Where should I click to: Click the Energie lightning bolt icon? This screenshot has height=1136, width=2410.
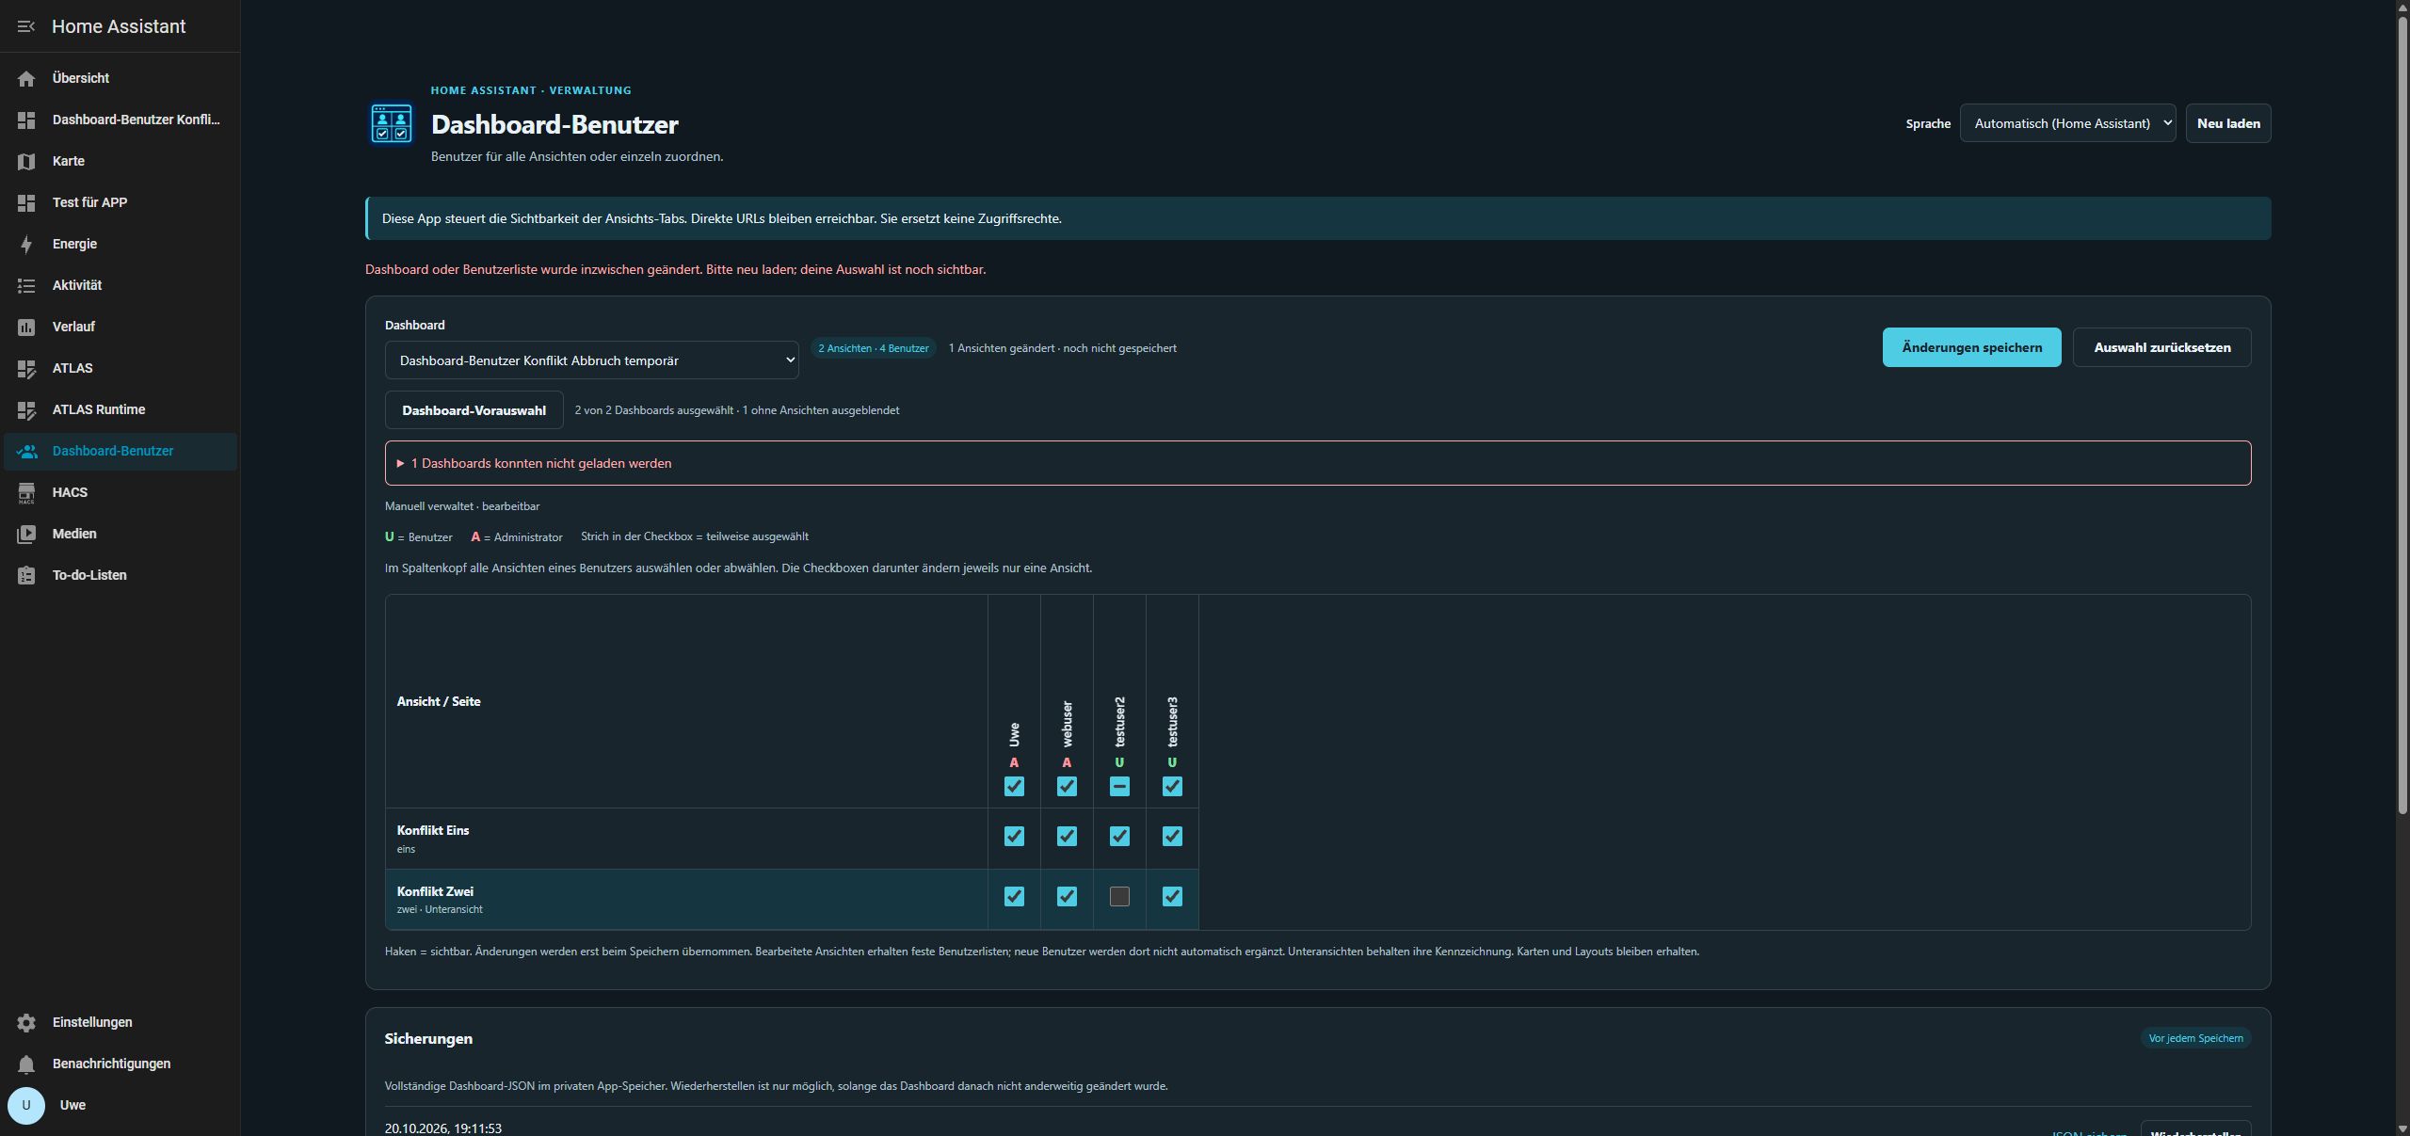(26, 244)
